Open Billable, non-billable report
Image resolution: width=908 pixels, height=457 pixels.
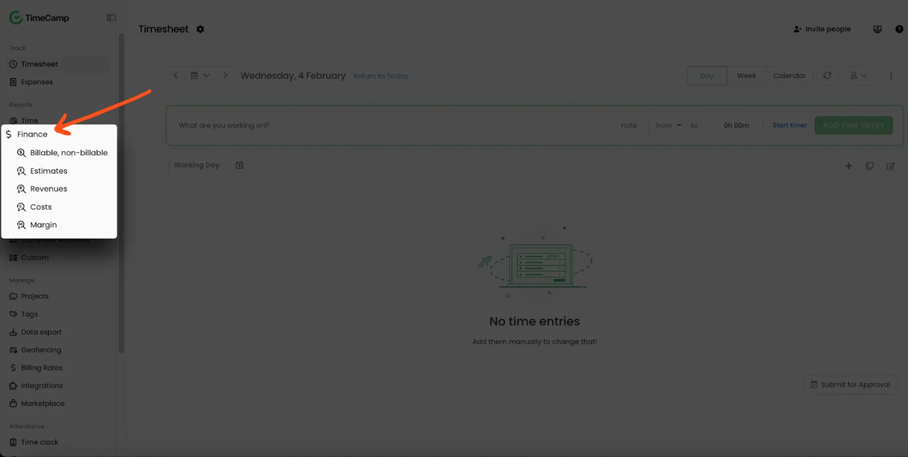click(62, 153)
